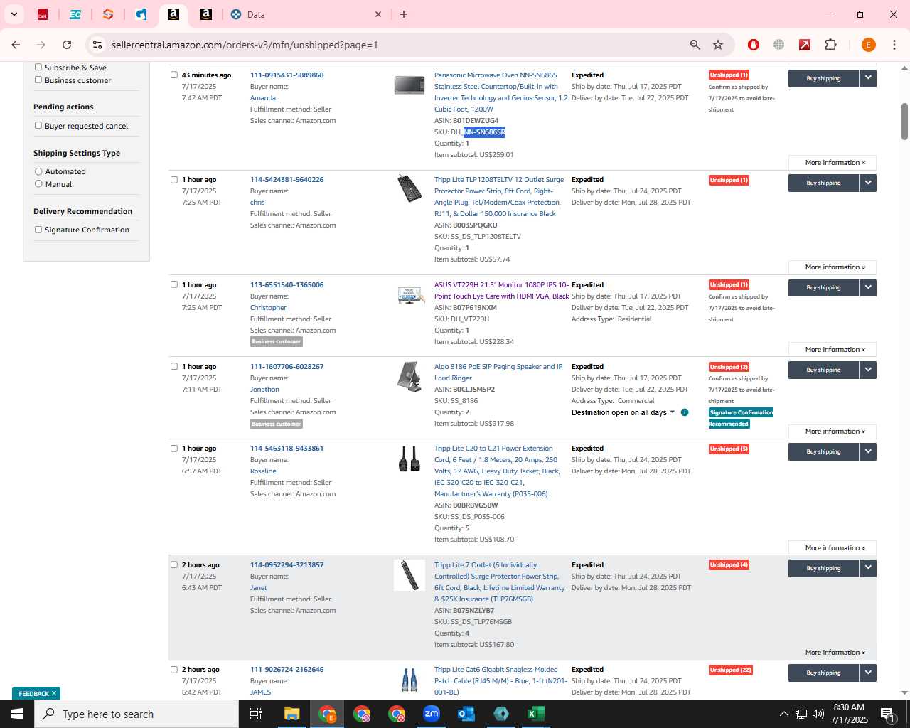The height and width of the screenshot is (728, 910).
Task: Click Buy shipping for the Panasonic order
Action: coord(823,78)
